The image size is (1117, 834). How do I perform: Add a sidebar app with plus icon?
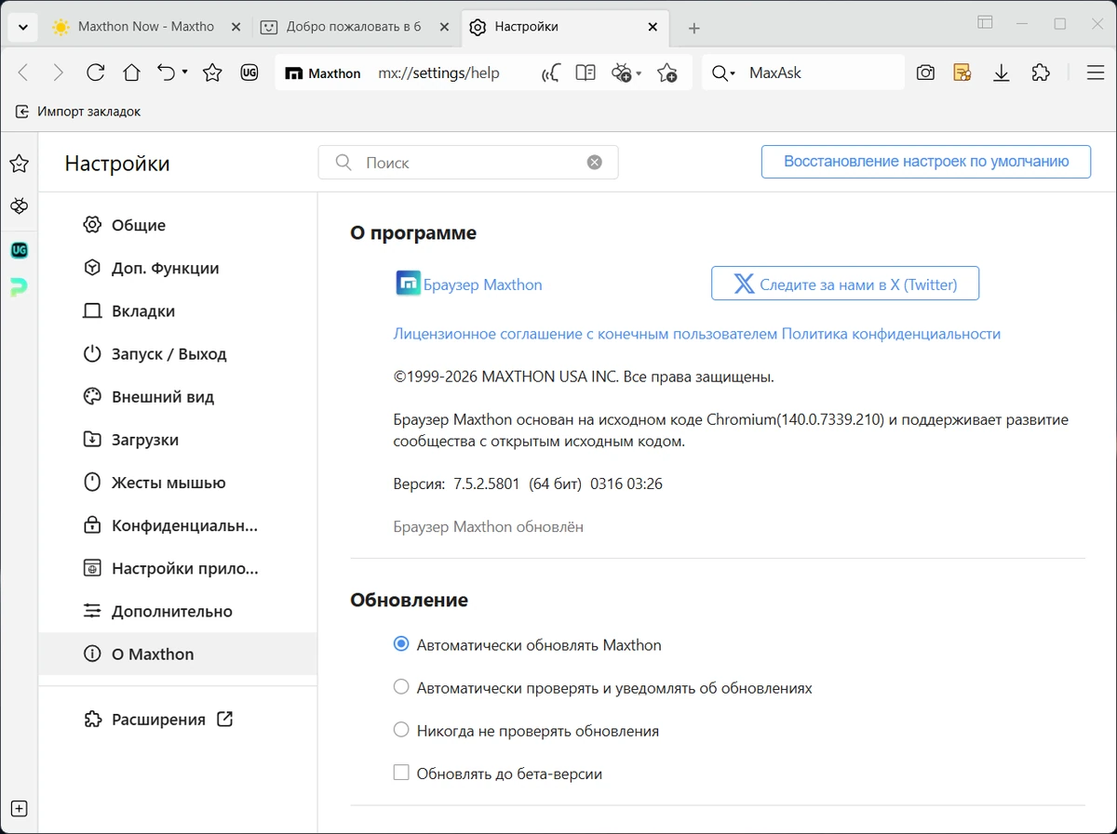19,808
